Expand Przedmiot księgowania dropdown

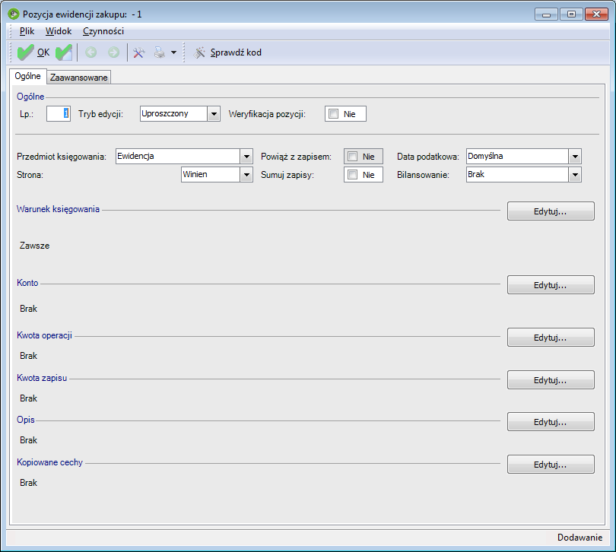pos(246,157)
